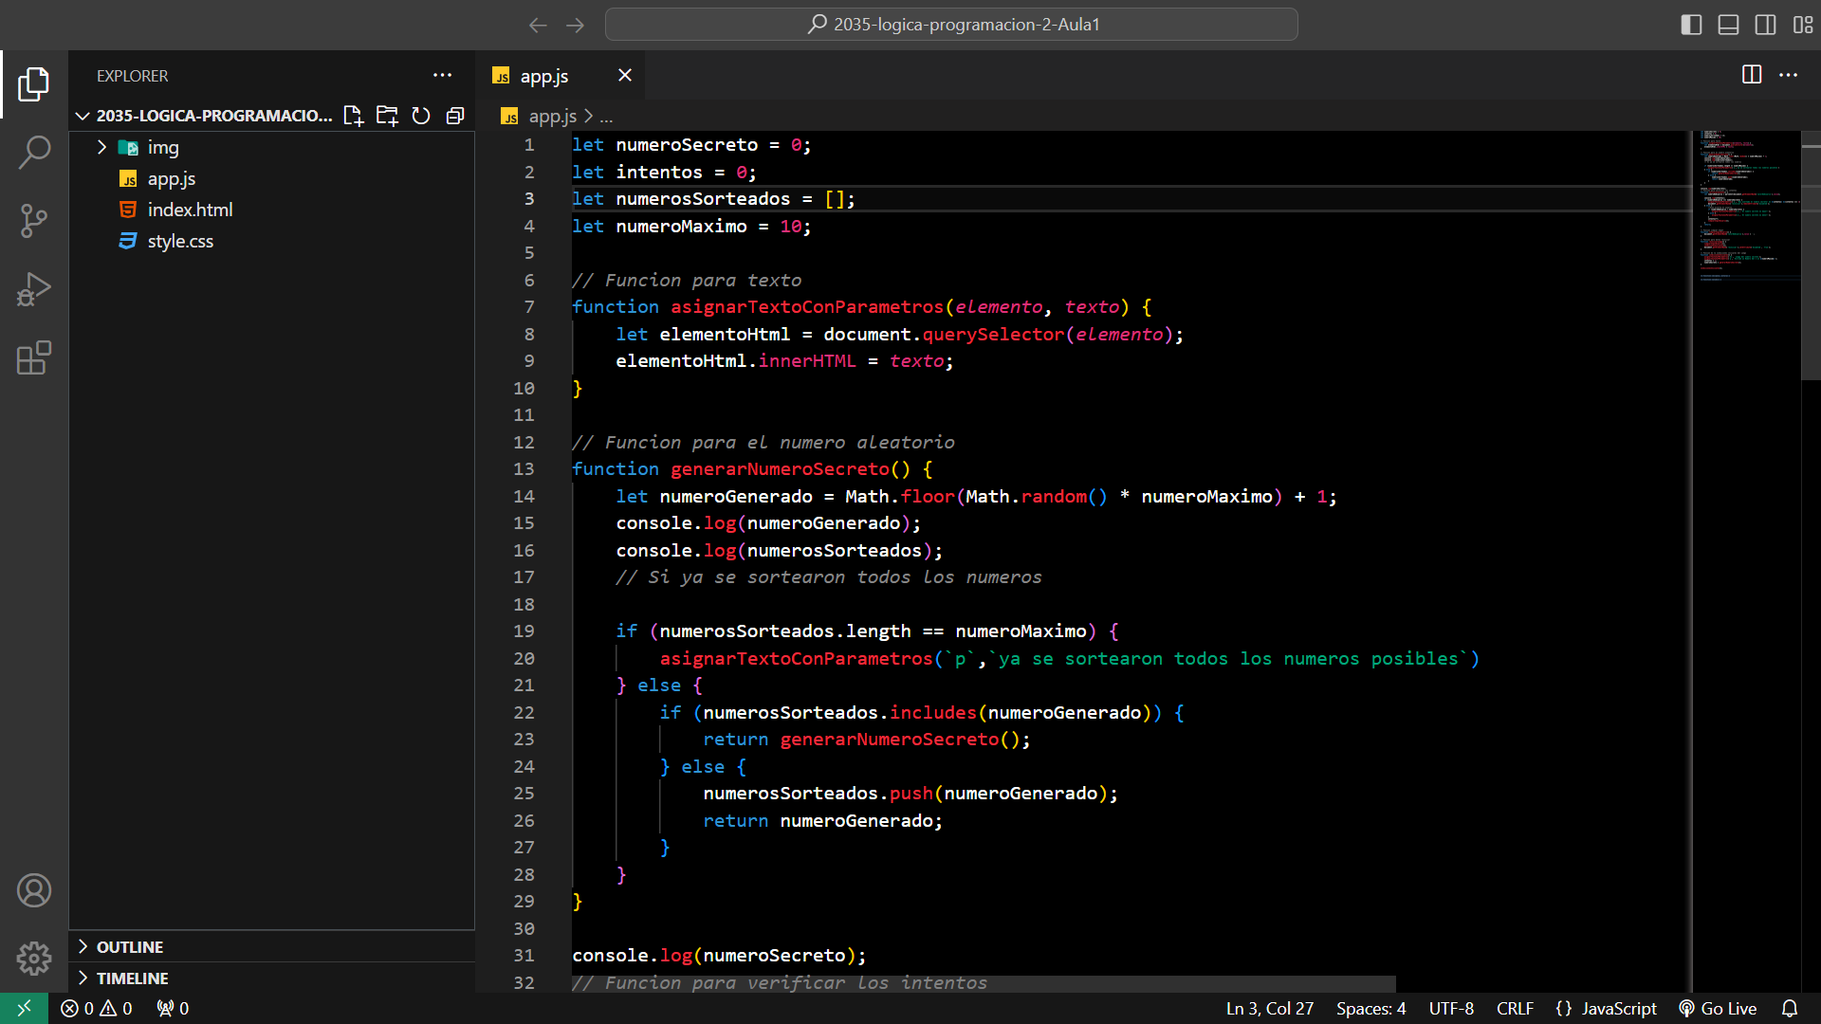The width and height of the screenshot is (1821, 1024).
Task: Open index.html from the file tree
Action: 190,210
